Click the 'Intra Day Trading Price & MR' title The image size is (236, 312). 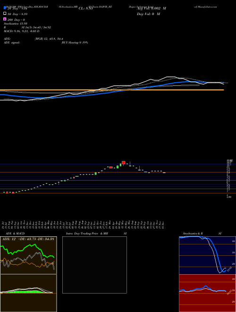(87, 234)
